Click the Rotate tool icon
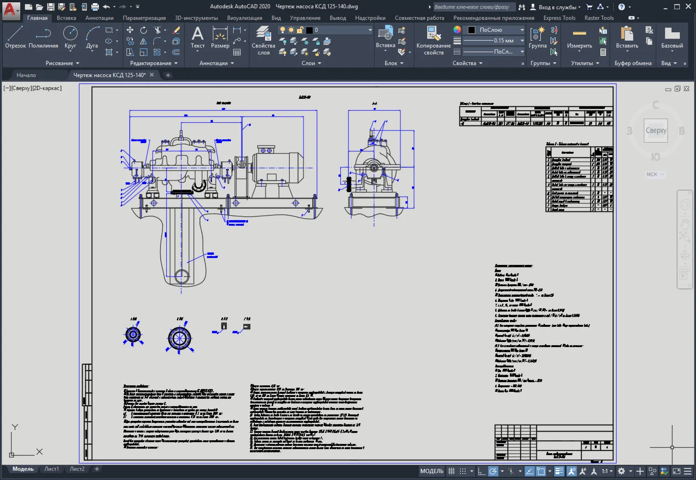This screenshot has height=480, width=696. [x=144, y=30]
